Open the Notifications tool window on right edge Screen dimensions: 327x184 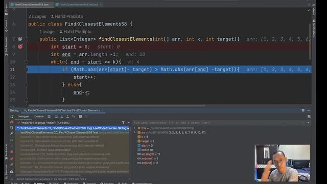314,28
